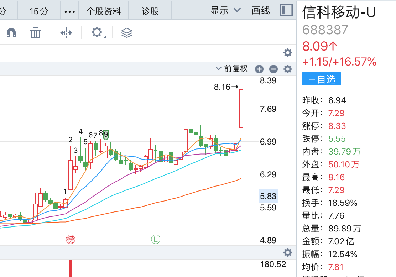Image resolution: width=396 pixels, height=277 pixels.
Task: Open the 个股资料 tab
Action: point(104,11)
